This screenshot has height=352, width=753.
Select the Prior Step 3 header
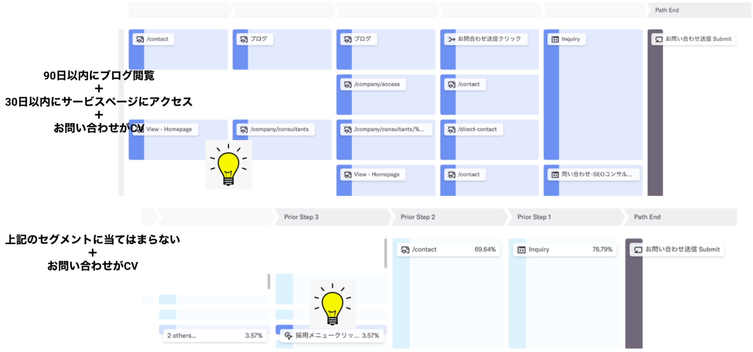tap(301, 217)
